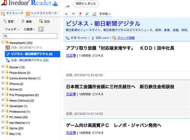Expand the Developer folder
This screenshot has height=140, width=190.
(x=3, y=105)
